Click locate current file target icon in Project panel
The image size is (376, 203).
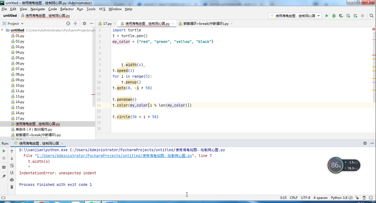pos(68,24)
